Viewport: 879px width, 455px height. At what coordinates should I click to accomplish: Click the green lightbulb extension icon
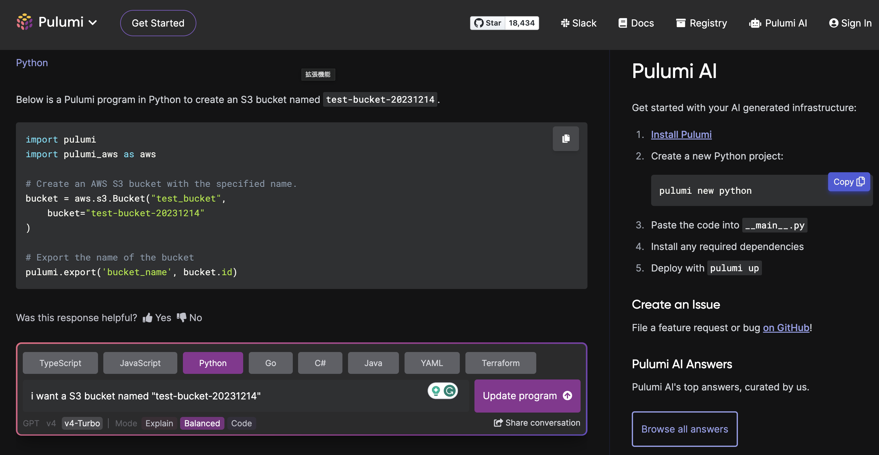(436, 391)
